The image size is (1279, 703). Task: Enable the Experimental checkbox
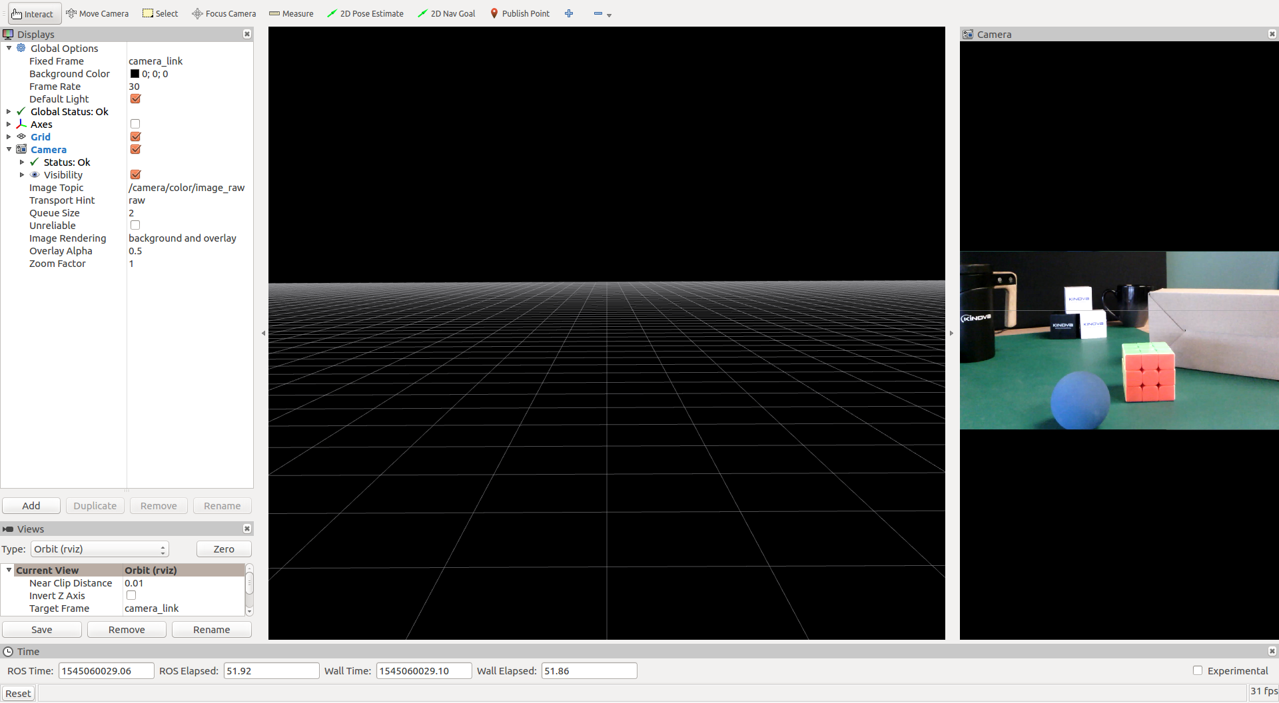point(1198,670)
